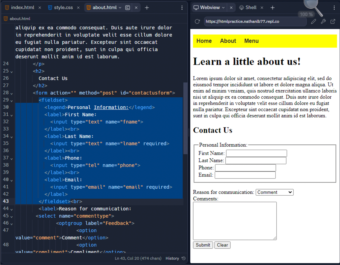Open History in the editor status bar

pyautogui.click(x=172, y=258)
